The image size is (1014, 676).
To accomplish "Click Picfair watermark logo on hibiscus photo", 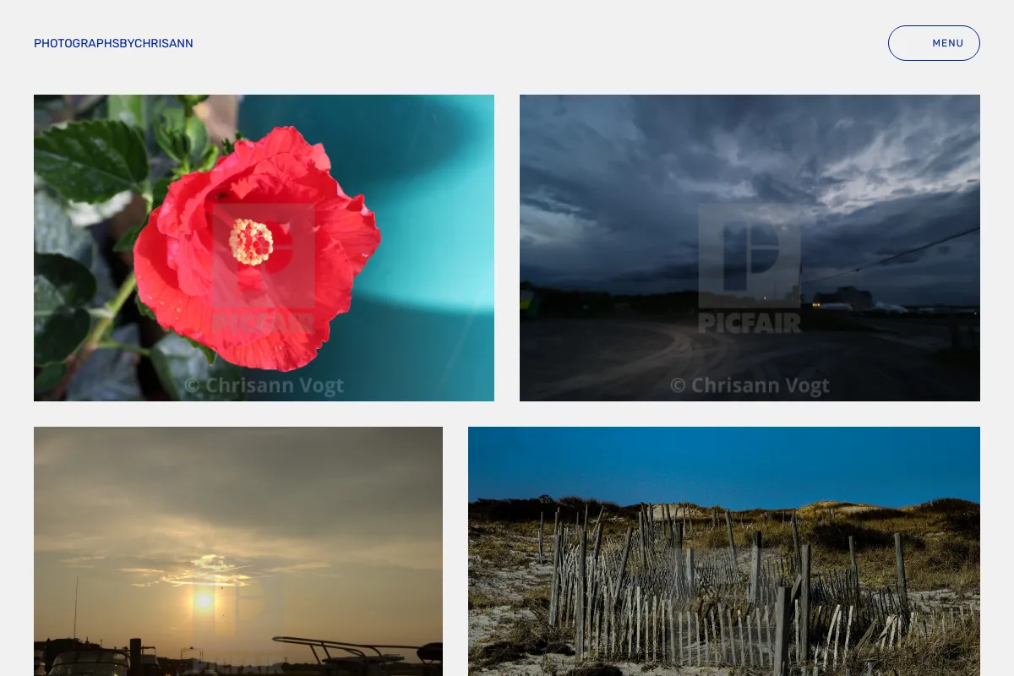I will (264, 267).
